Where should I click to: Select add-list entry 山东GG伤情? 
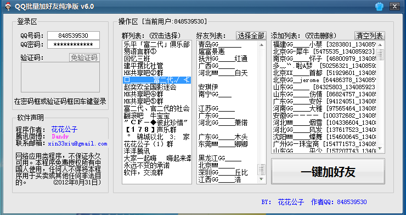click(x=324, y=94)
